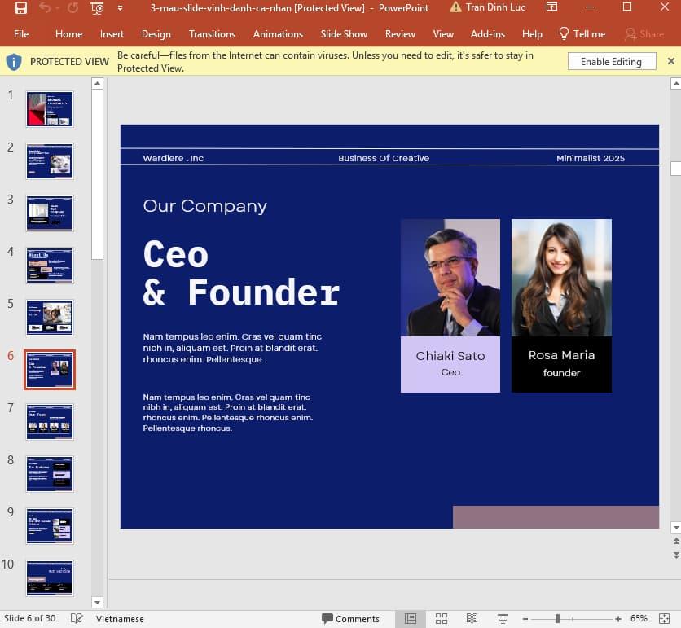Start Slide Show from status bar icon
The width and height of the screenshot is (681, 628).
pyautogui.click(x=503, y=618)
